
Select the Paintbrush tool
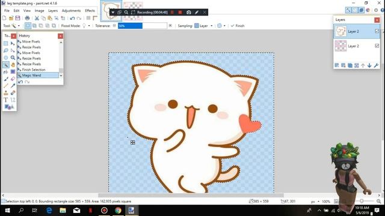(6, 79)
